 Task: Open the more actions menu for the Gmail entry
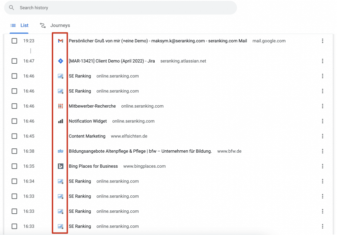point(323,41)
